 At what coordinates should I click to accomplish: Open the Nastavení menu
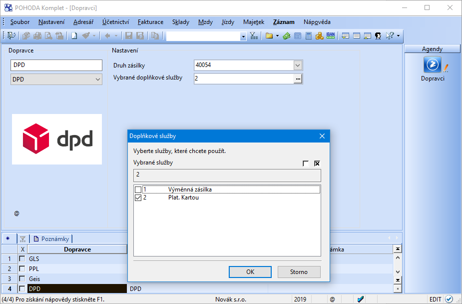[x=51, y=22]
